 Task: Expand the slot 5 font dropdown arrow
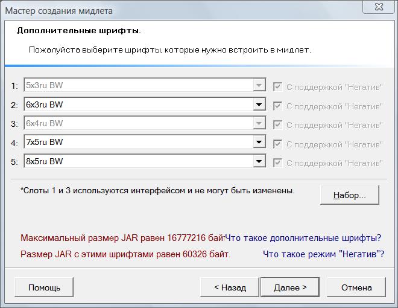pyautogui.click(x=259, y=162)
